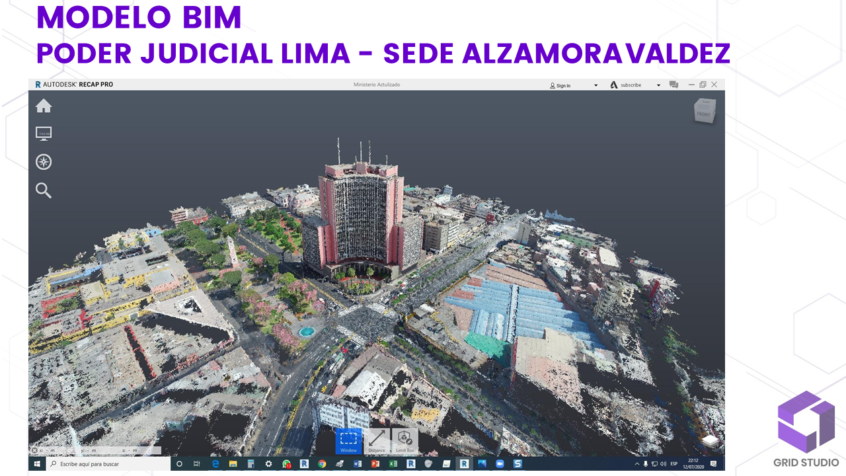The height and width of the screenshot is (476, 846).
Task: Open File Explorer from taskbar
Action: pyautogui.click(x=233, y=464)
